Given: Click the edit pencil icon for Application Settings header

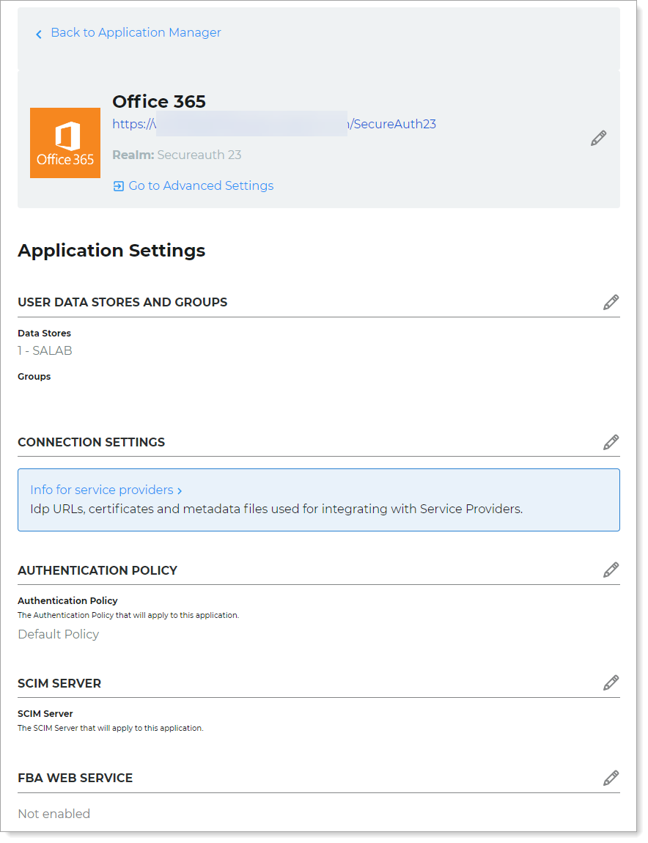Looking at the screenshot, I should [x=599, y=138].
